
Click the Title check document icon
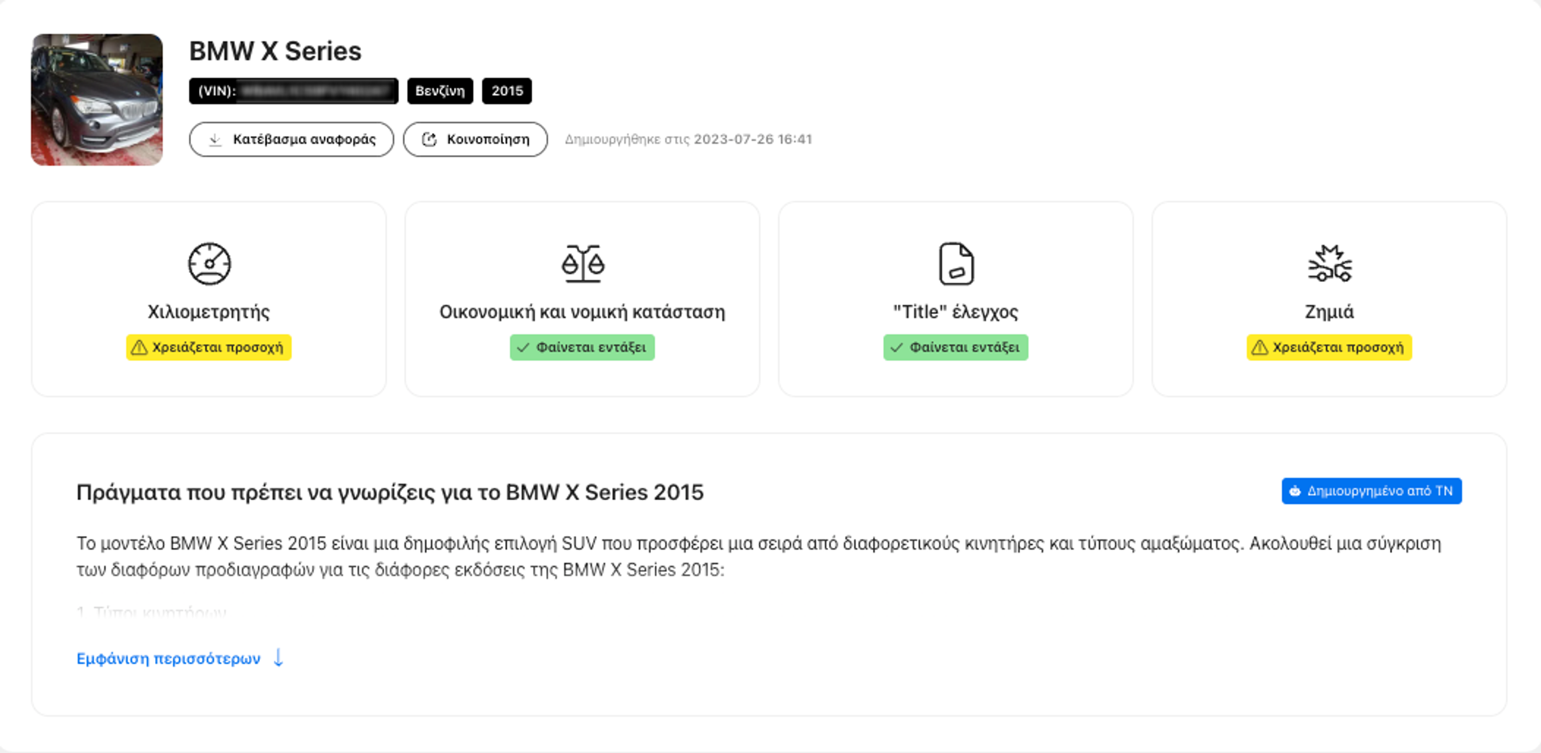point(956,263)
